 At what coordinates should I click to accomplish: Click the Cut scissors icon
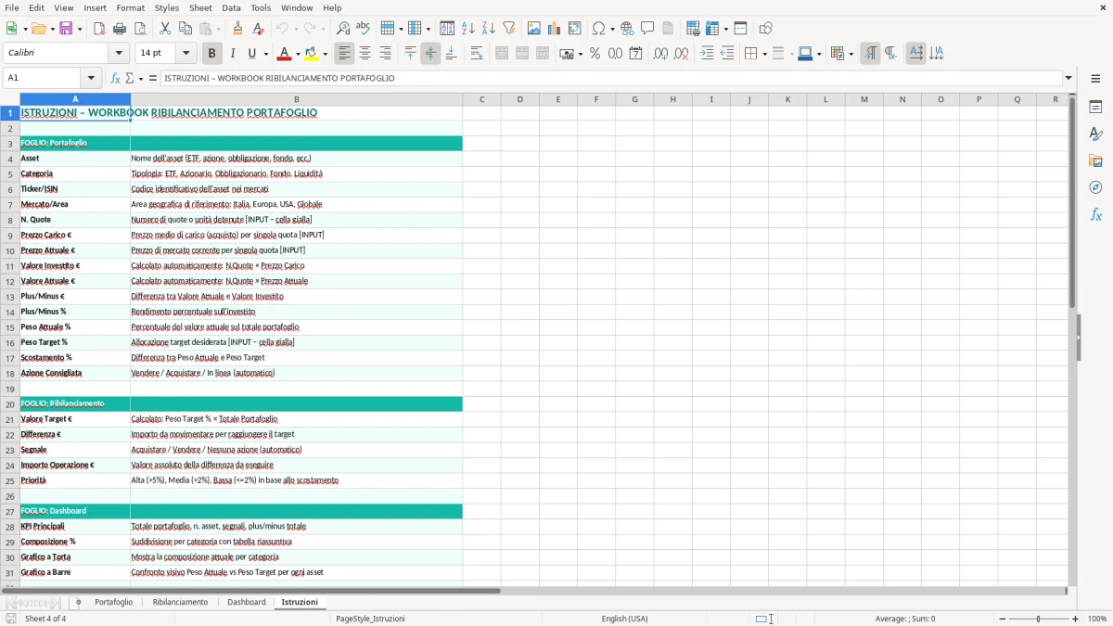[x=165, y=29]
